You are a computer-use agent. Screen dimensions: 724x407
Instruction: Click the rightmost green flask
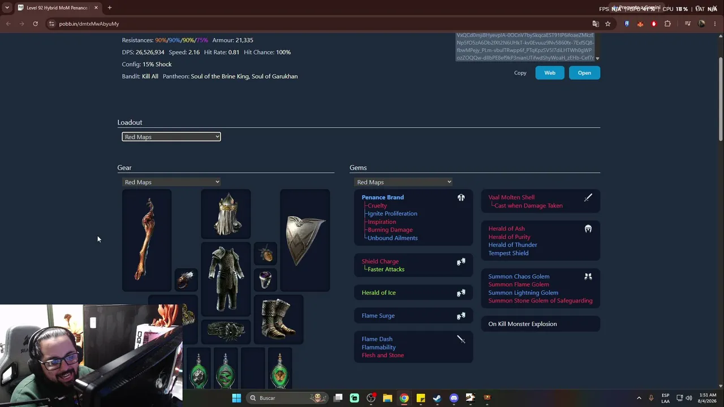(x=280, y=369)
